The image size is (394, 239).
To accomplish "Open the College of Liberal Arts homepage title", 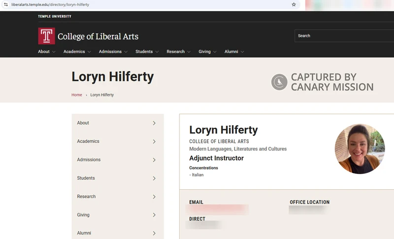I will pos(98,36).
